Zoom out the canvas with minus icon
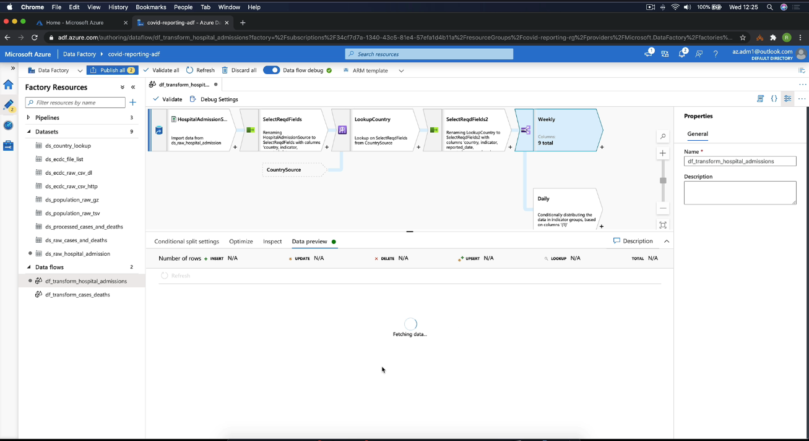The image size is (809, 441). (663, 208)
